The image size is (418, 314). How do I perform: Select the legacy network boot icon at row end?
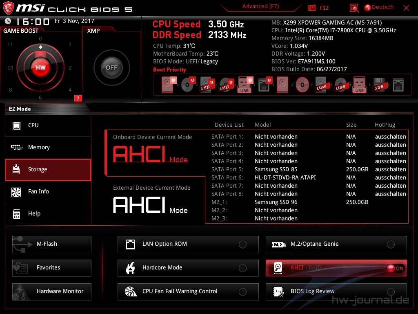pyautogui.click(x=398, y=85)
